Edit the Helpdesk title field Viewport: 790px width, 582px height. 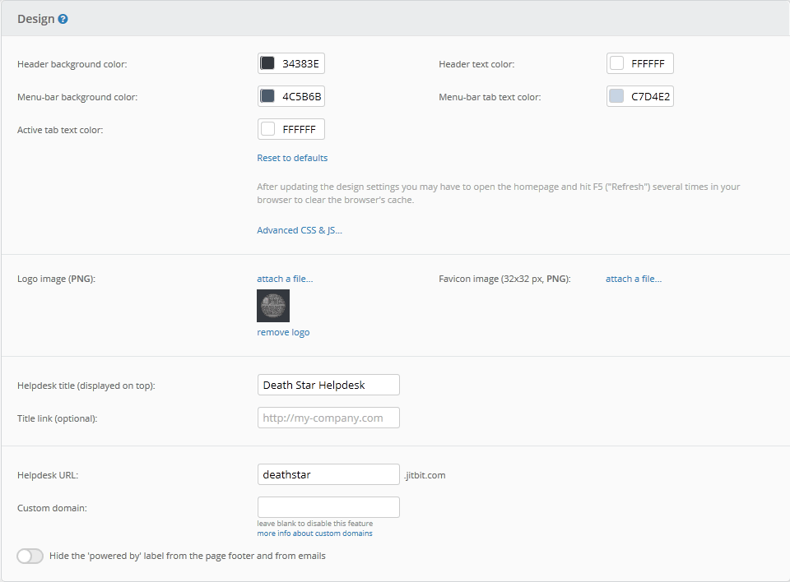328,384
